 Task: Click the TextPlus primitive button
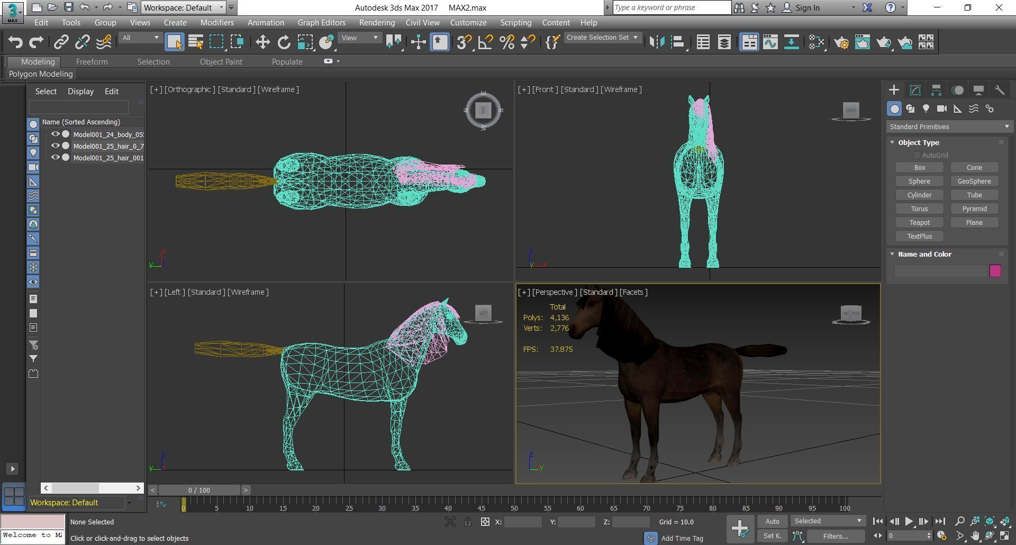tap(919, 237)
